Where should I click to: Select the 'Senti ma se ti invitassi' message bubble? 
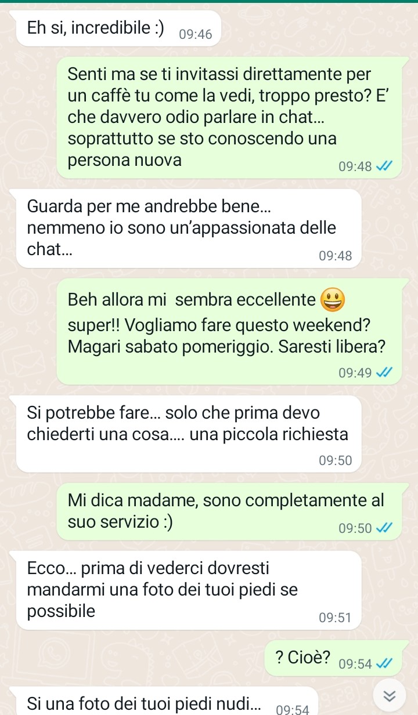click(230, 117)
